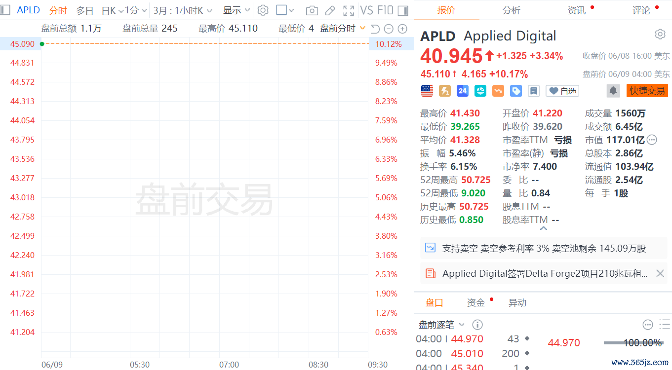Add APLD to watchlist via 自选
Viewport: 672px width, 370px height.
click(x=562, y=91)
